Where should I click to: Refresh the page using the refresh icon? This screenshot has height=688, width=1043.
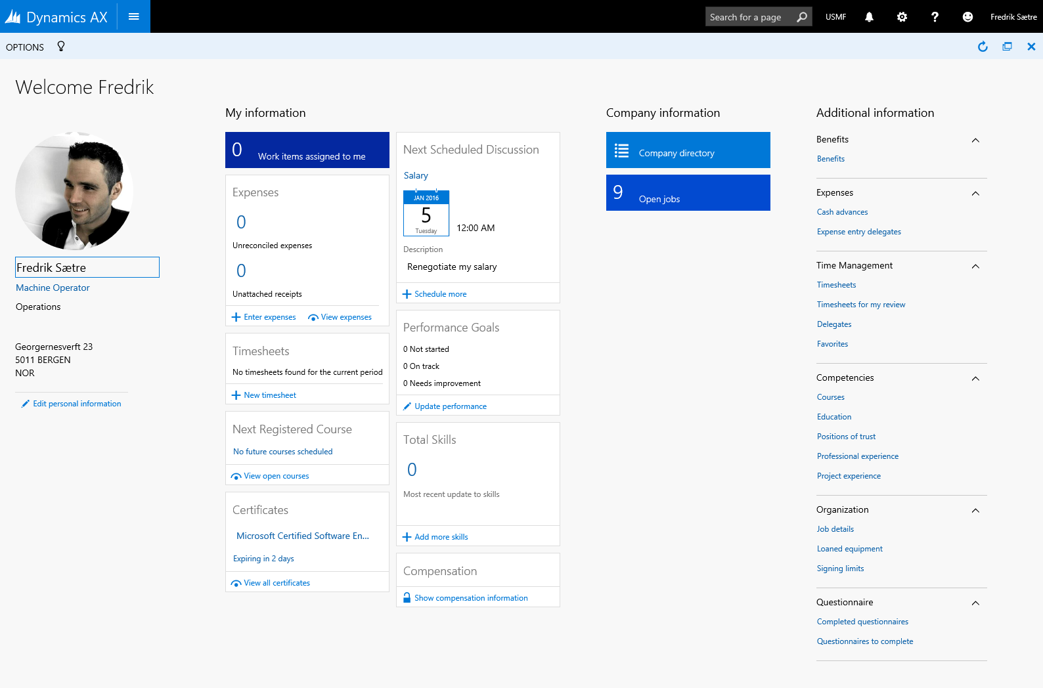983,47
